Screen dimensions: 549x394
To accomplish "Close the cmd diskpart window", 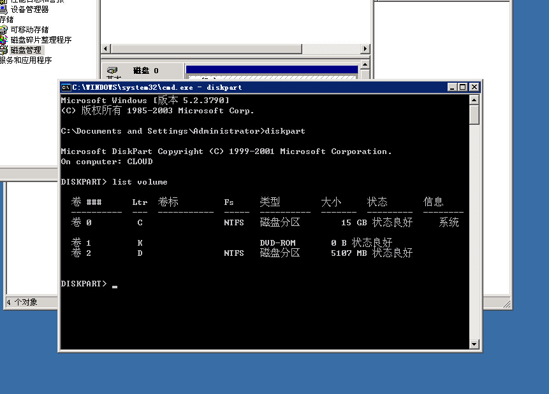I will point(474,87).
